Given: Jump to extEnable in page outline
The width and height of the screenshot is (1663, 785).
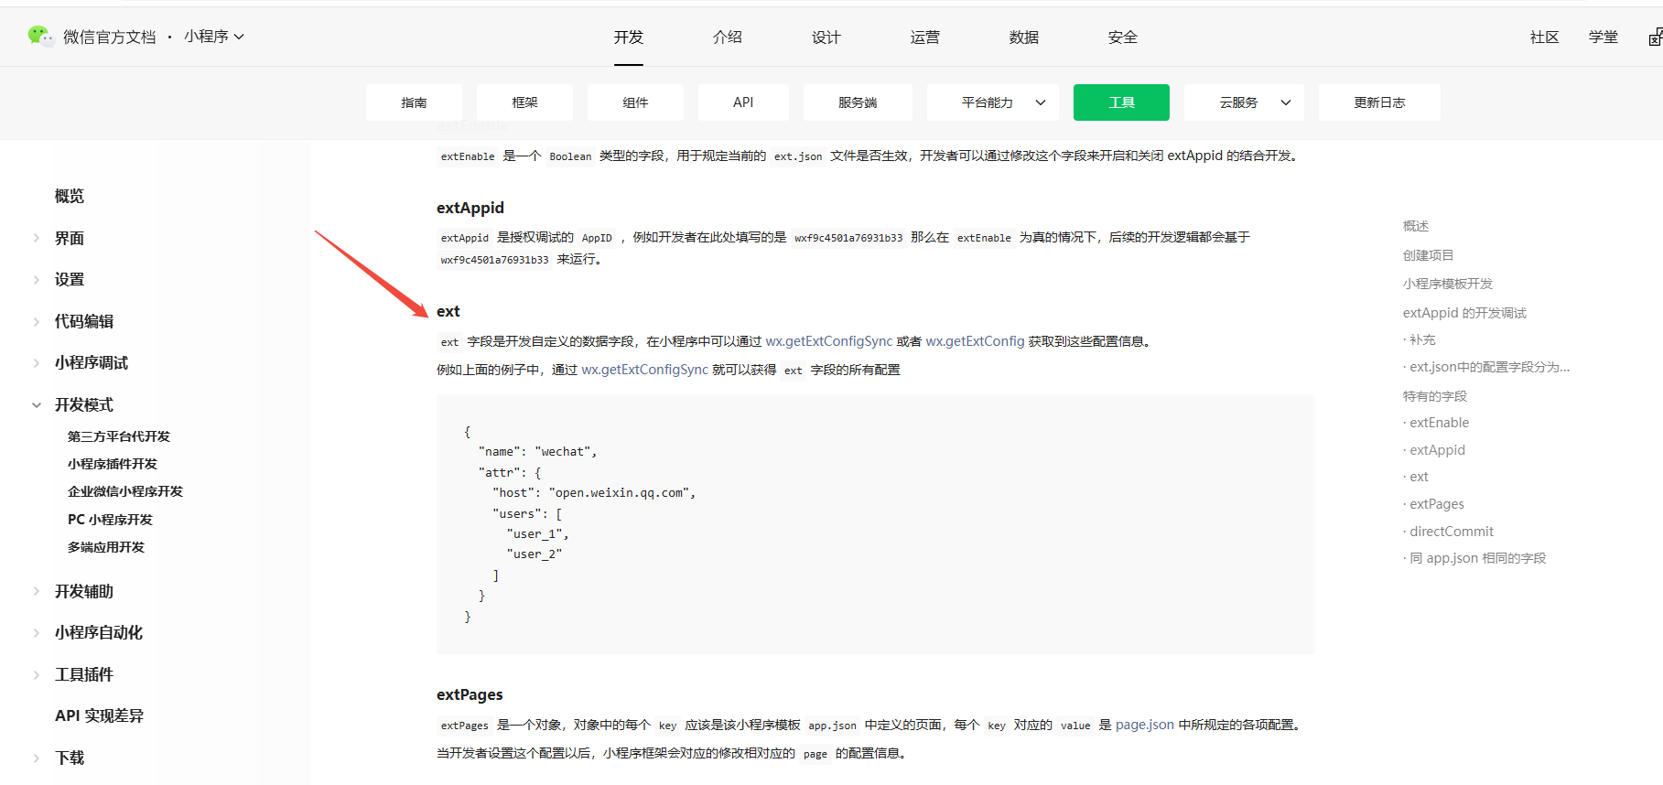Looking at the screenshot, I should (1439, 423).
